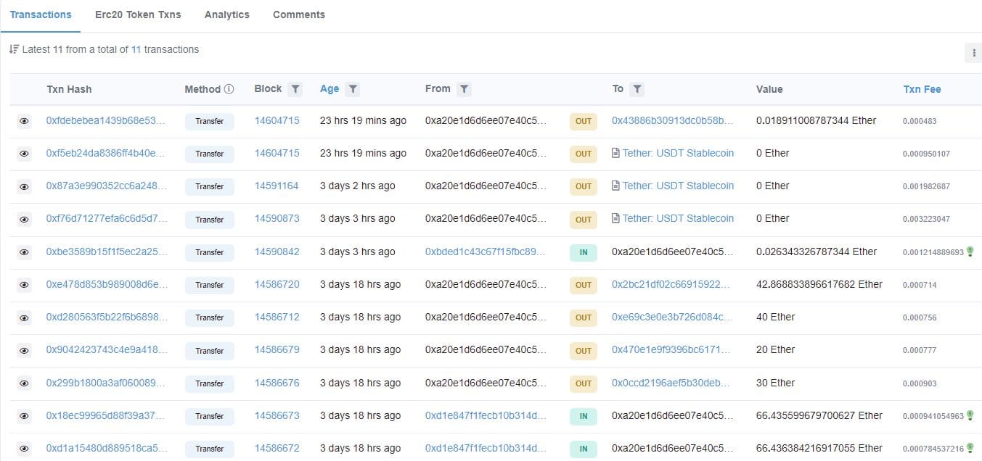This screenshot has width=982, height=461.
Task: Click the Txn Fee column header
Action: 922,89
